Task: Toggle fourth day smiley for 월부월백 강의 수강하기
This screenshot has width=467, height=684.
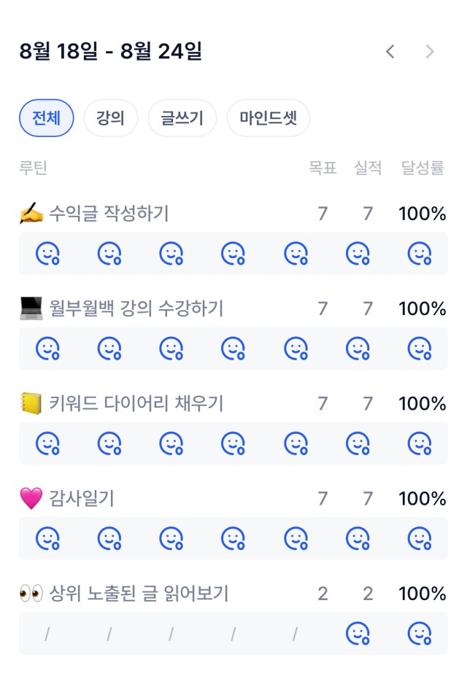Action: 233,349
